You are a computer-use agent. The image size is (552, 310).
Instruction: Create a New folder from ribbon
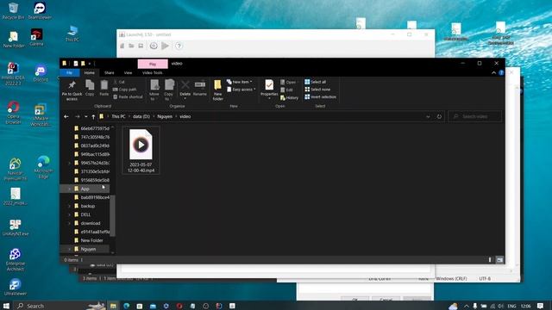[218, 90]
